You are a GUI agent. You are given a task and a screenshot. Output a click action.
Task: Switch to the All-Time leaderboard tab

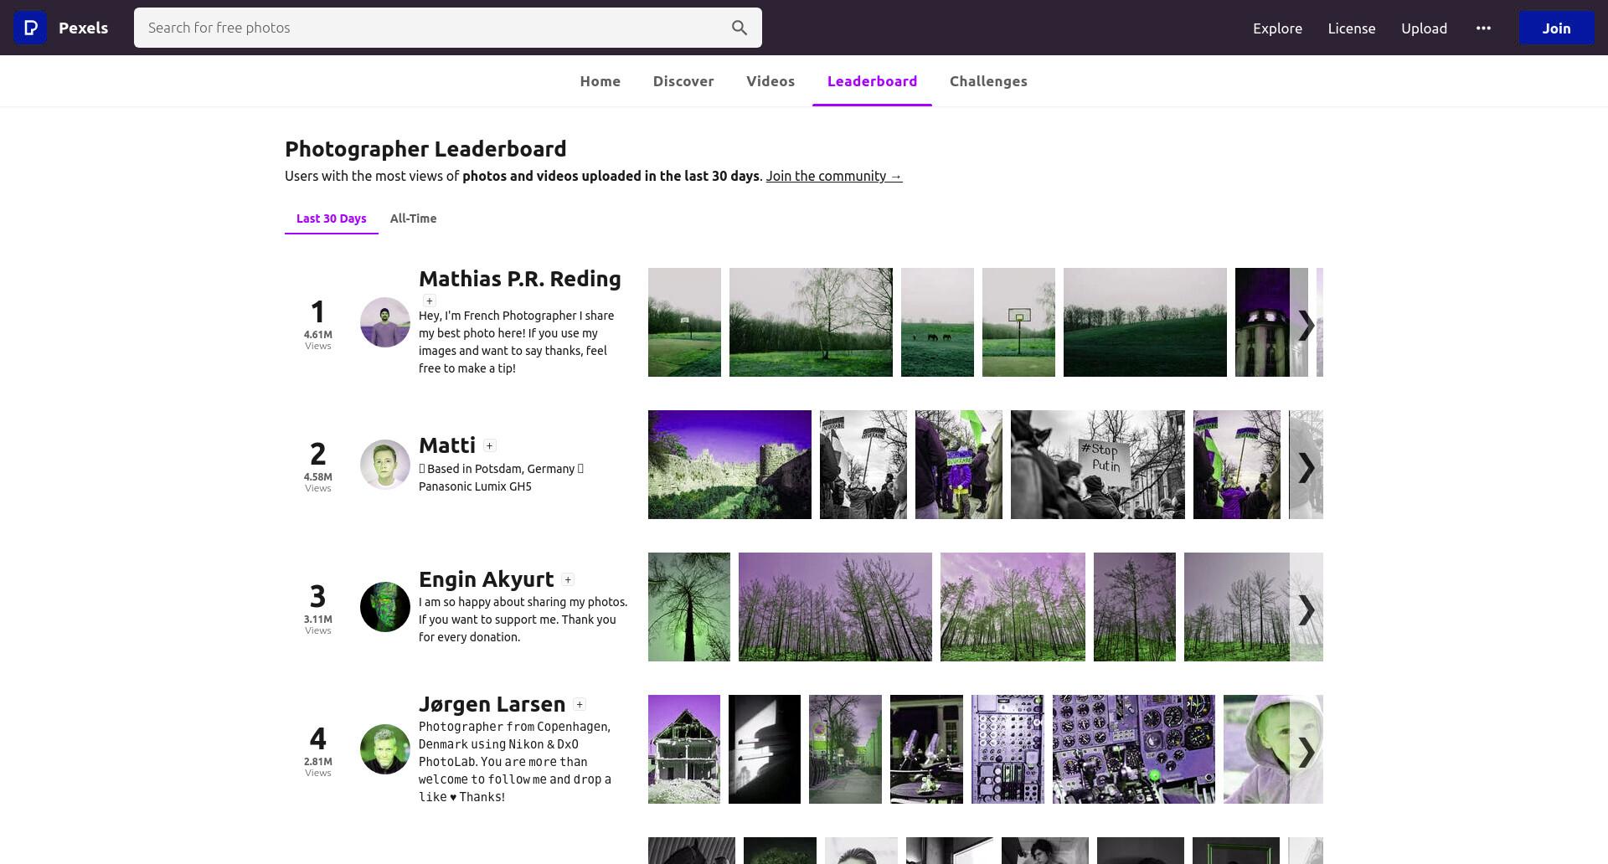[x=413, y=219]
